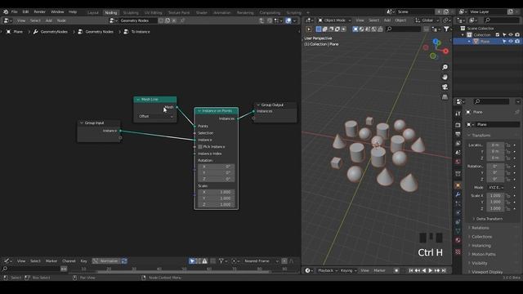Expand the Instancing panel

pyautogui.click(x=481, y=246)
